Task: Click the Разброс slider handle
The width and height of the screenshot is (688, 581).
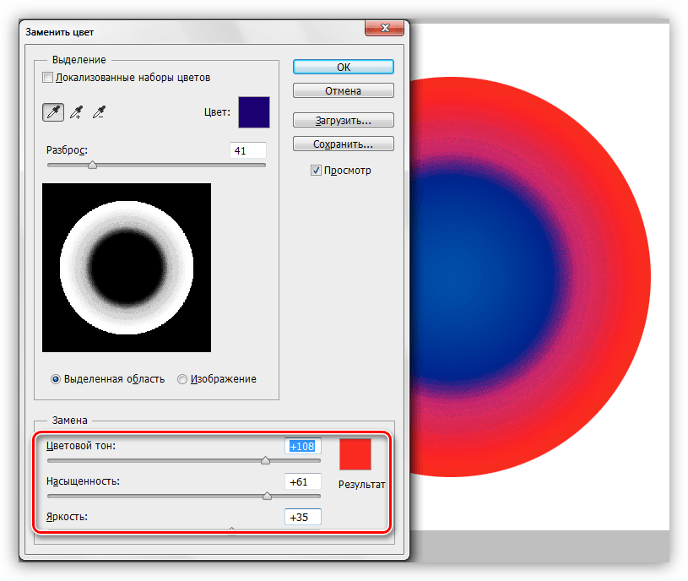Action: coord(92,165)
